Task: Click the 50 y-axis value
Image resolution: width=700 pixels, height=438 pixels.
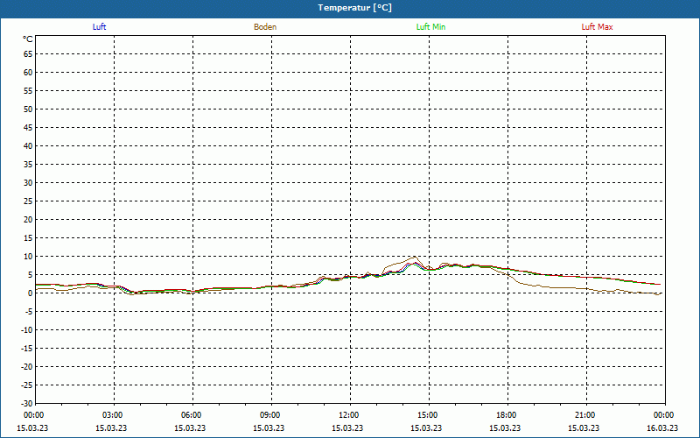Action: (28, 109)
